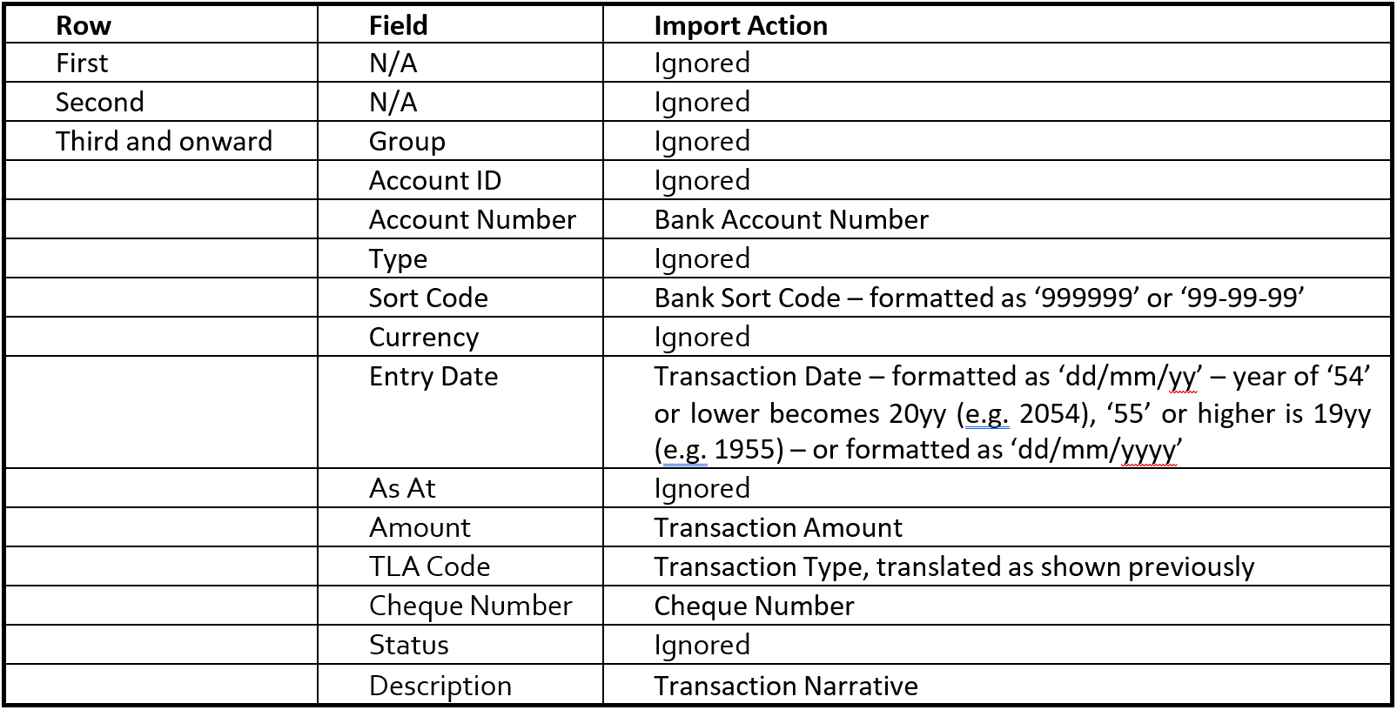Click the "Description" field cell
This screenshot has width=1397, height=710.
(440, 686)
